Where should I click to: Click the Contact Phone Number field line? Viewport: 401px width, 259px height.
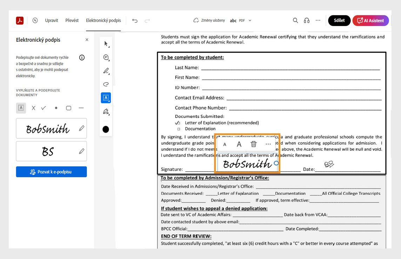pyautogui.click(x=305, y=108)
